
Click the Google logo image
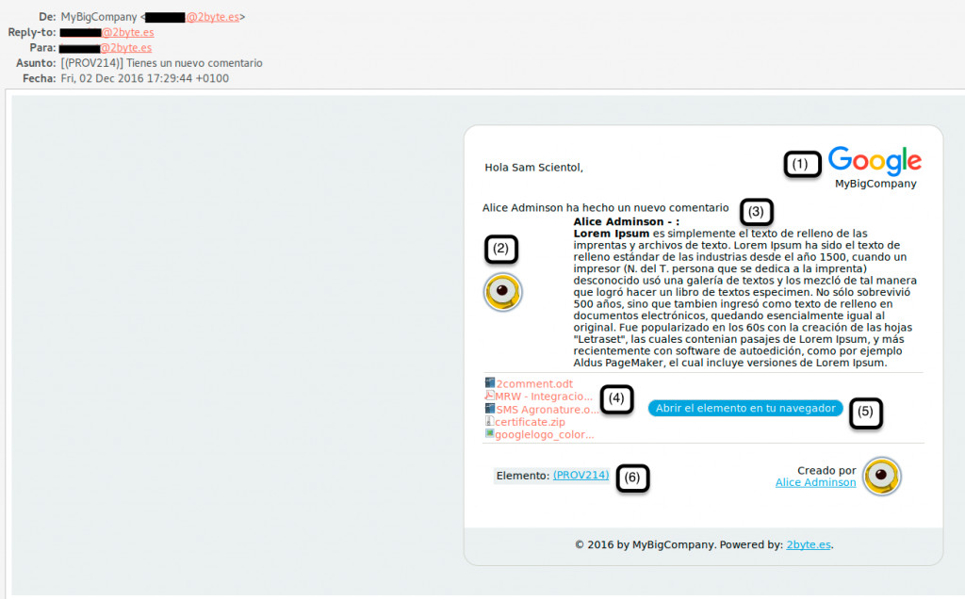875,160
